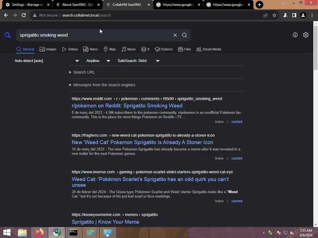
Task: Open the tab search chevron
Action: (x=283, y=3)
